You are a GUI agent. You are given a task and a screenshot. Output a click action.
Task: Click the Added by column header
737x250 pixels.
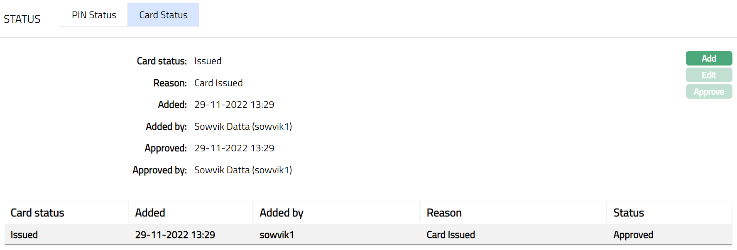(x=282, y=213)
